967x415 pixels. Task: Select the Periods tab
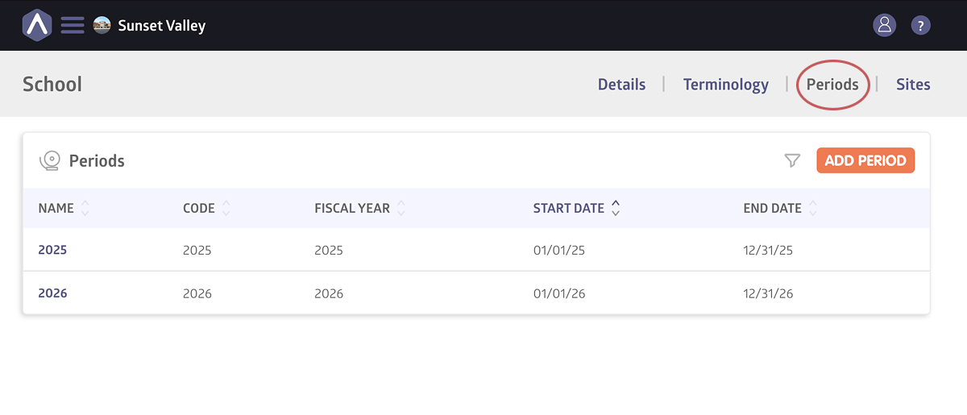click(x=832, y=85)
